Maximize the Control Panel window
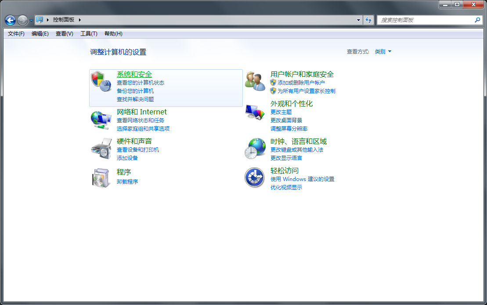 [x=457, y=4]
